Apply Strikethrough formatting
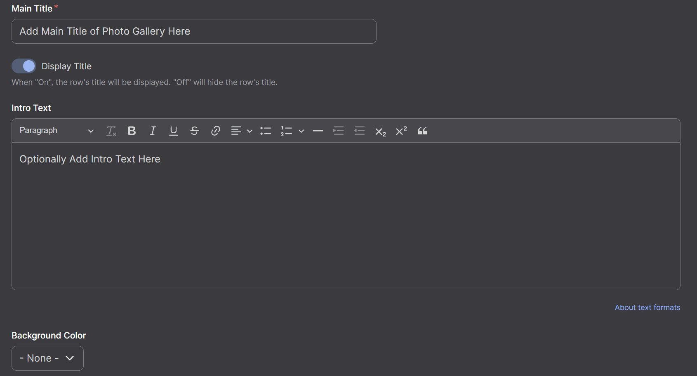Viewport: 697px width, 376px height. (195, 131)
